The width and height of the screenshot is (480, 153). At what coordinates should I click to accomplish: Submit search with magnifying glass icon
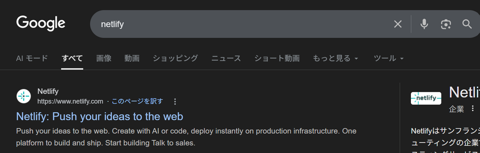point(467,24)
